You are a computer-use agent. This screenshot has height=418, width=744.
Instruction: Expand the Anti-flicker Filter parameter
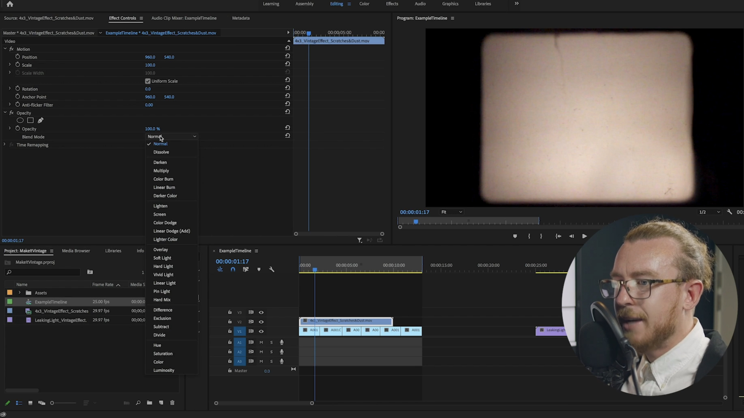[x=10, y=104]
